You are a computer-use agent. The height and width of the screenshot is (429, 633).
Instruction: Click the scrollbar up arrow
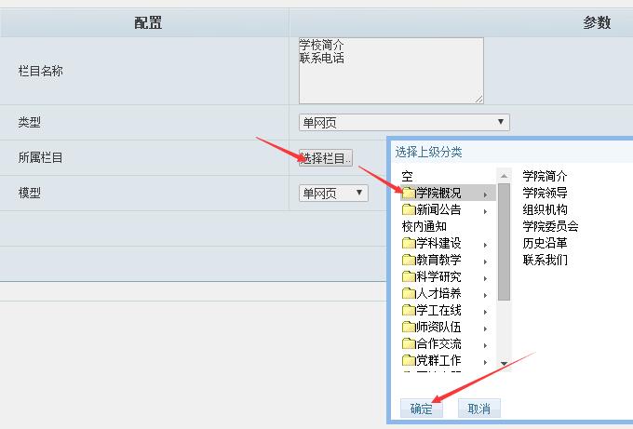504,176
